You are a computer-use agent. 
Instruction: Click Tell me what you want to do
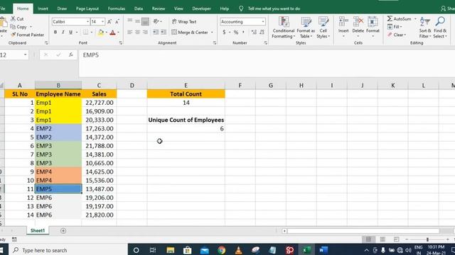coord(274,8)
